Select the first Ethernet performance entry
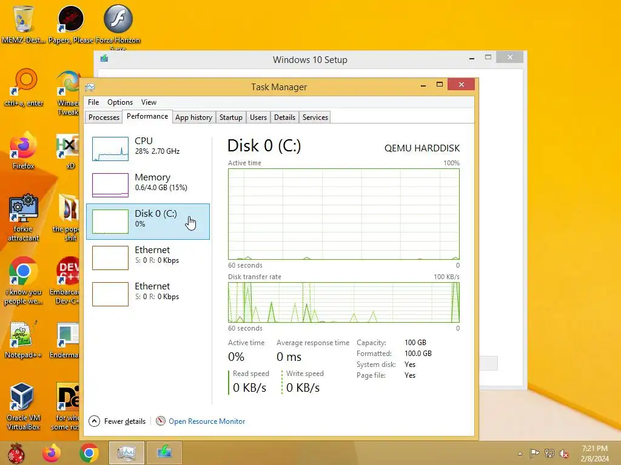 coord(148,258)
